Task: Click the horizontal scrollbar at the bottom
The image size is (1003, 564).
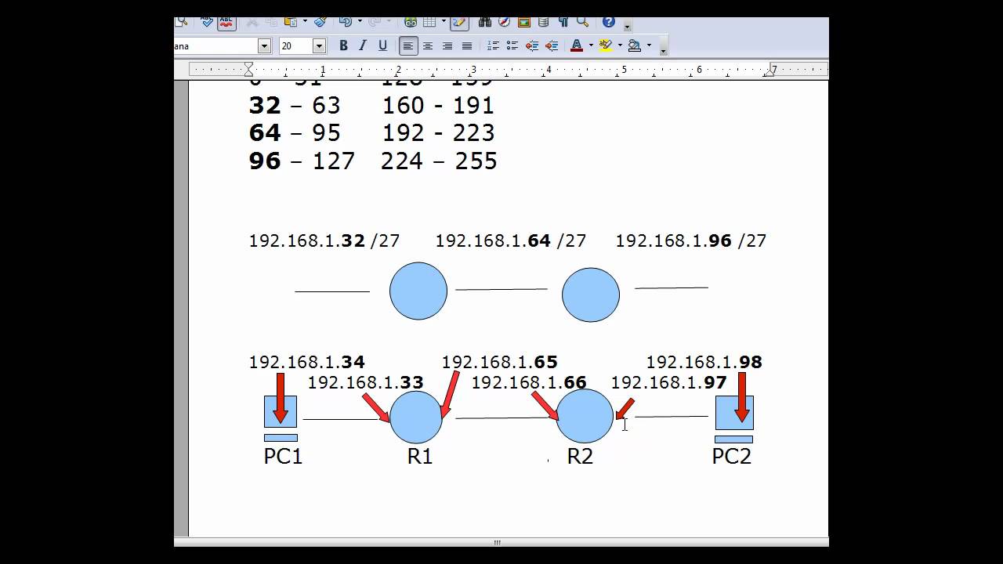Action: 501,541
